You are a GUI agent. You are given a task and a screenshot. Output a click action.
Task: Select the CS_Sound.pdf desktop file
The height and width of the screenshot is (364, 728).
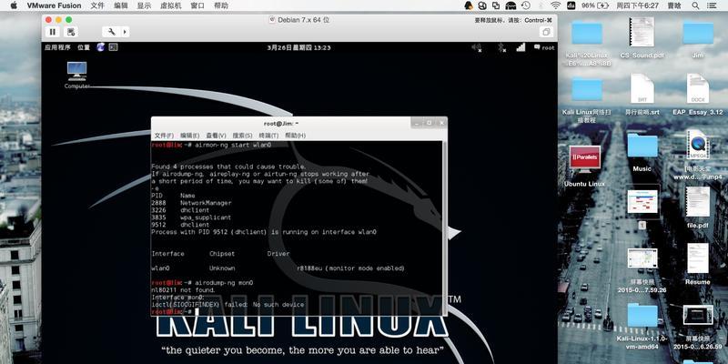642,38
